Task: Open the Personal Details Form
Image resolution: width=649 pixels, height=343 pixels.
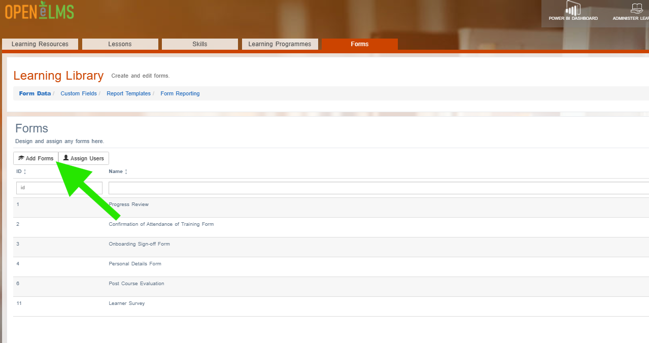Action: (x=135, y=264)
